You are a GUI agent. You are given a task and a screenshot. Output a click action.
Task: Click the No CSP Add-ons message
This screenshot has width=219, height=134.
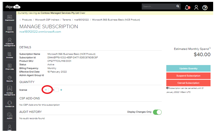39,105
